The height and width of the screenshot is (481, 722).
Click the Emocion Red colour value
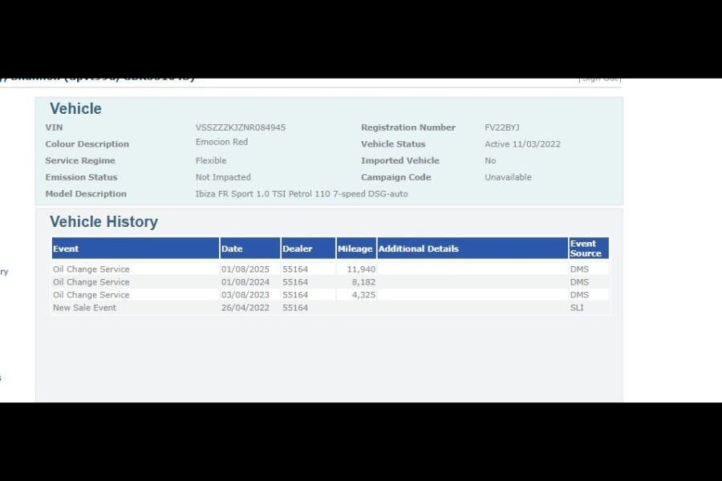[x=221, y=142]
